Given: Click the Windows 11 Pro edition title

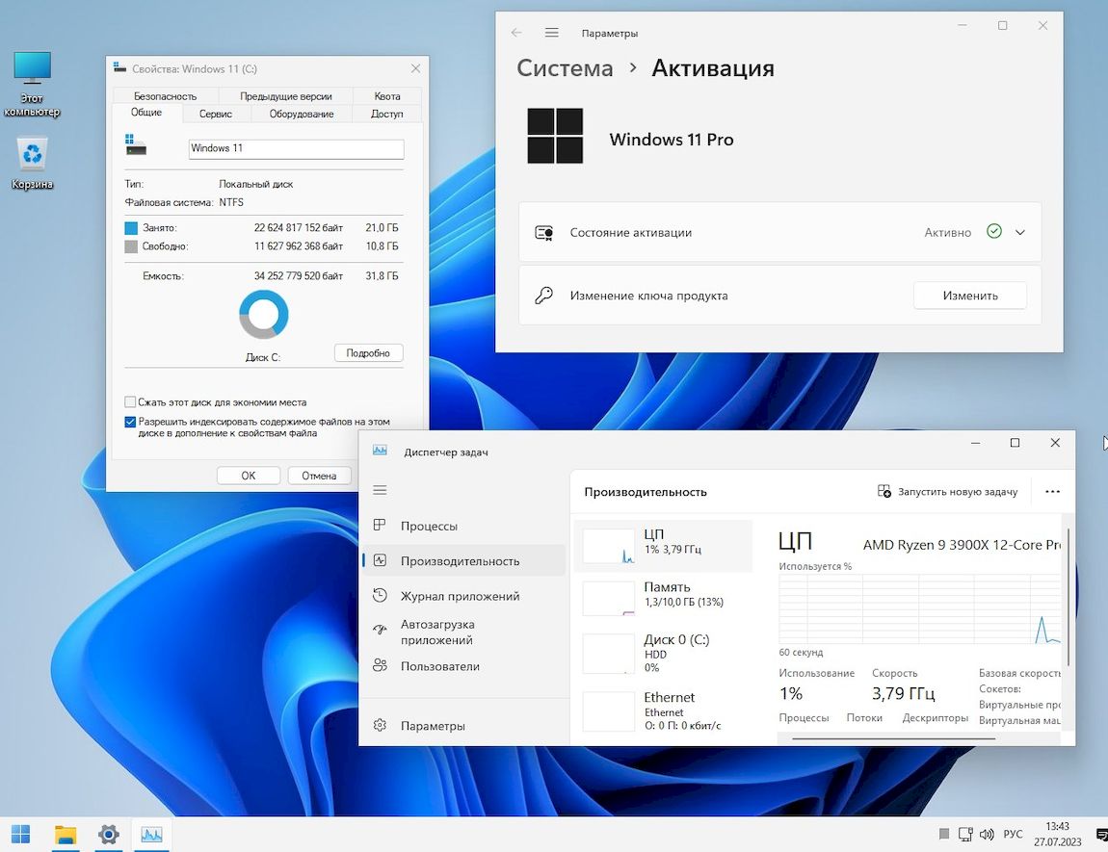Looking at the screenshot, I should (672, 139).
